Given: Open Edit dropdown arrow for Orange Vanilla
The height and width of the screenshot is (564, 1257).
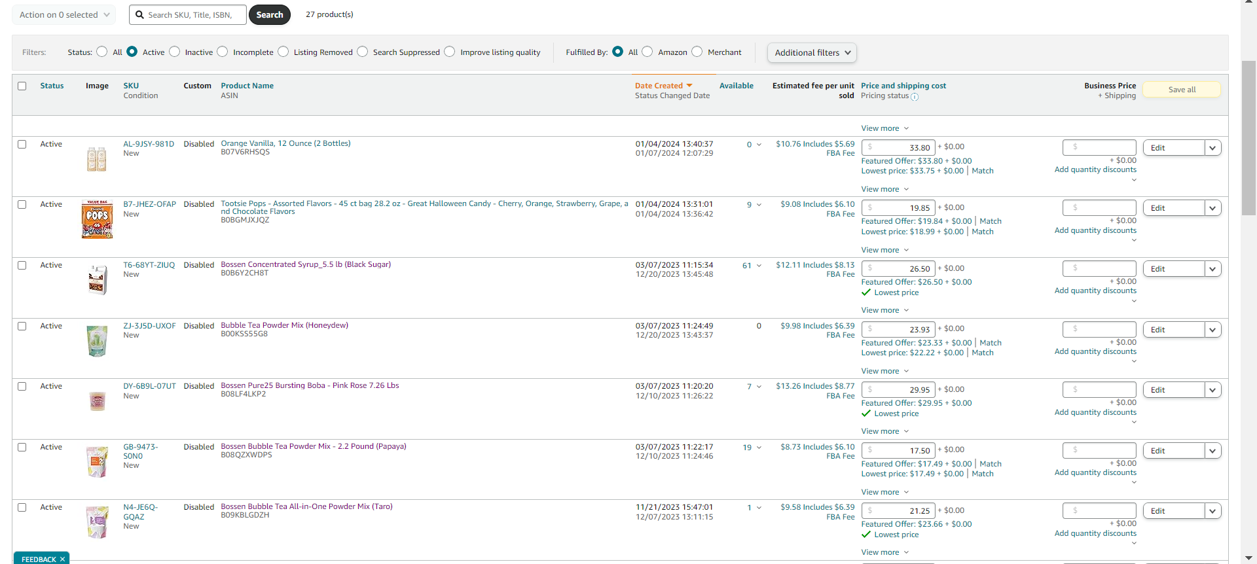Looking at the screenshot, I should tap(1212, 148).
